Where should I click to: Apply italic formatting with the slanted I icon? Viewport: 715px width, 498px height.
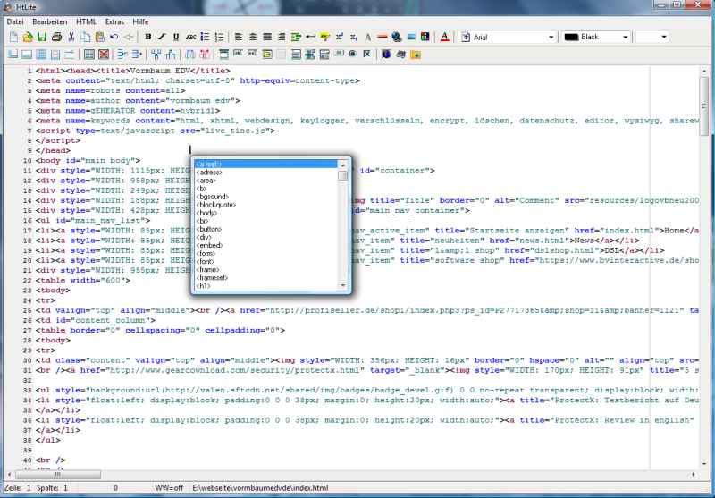click(162, 37)
